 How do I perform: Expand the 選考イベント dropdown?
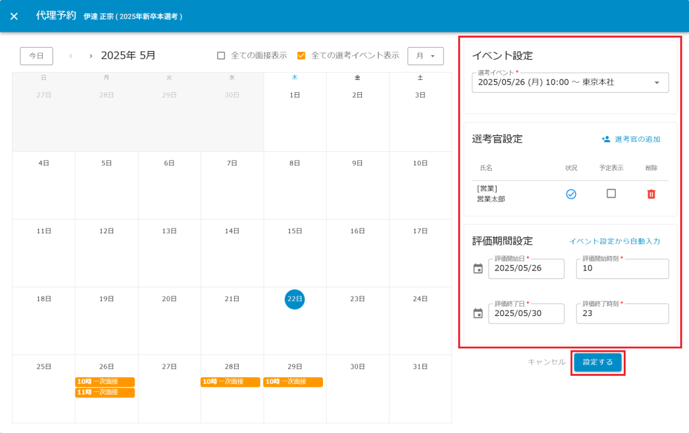656,83
